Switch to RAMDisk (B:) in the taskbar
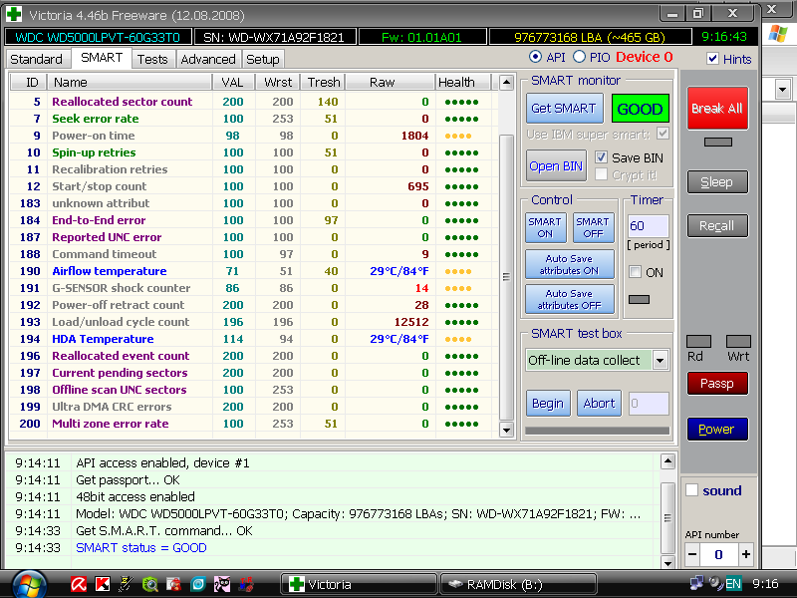The height and width of the screenshot is (598, 797). coord(518,584)
